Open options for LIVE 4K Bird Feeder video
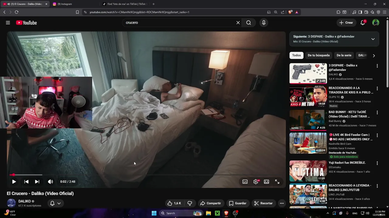 pos(377,135)
